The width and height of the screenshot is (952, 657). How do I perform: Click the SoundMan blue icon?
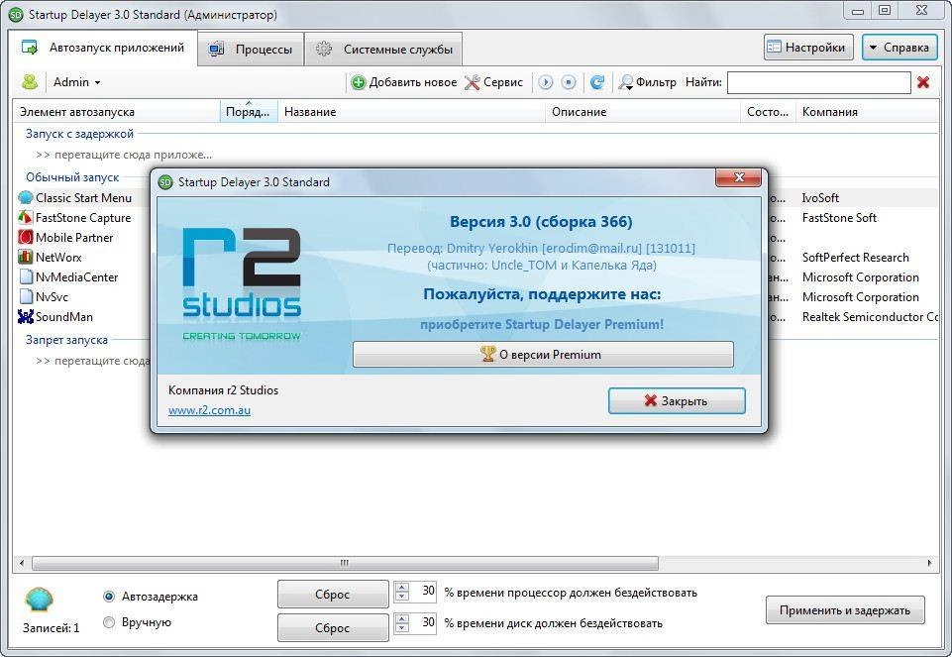[26, 317]
